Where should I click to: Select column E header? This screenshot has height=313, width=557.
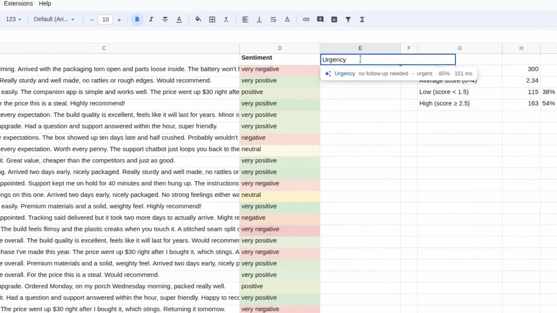coord(360,48)
